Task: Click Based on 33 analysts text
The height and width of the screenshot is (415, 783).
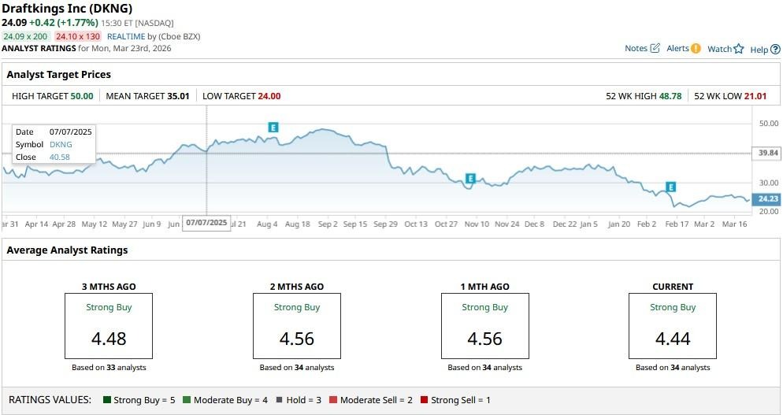Action: [109, 368]
